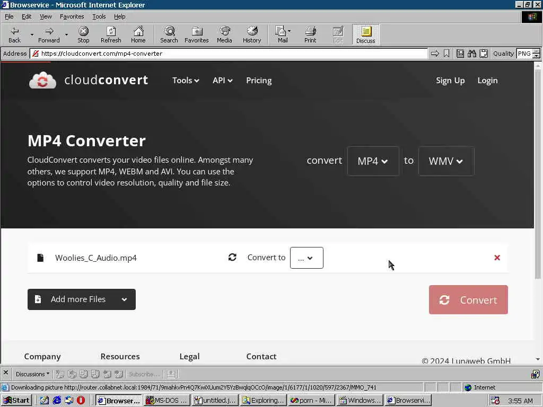Open the Media toolbar pane
Image resolution: width=543 pixels, height=407 pixels.
click(x=224, y=34)
